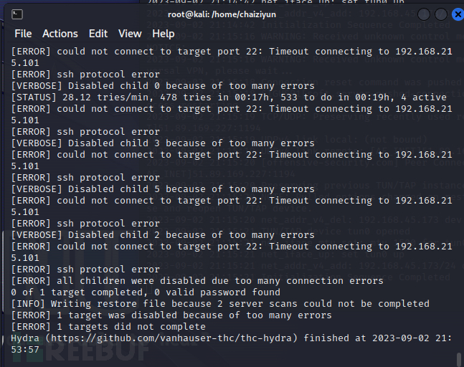Open the File menu
464x367 pixels.
(x=23, y=34)
